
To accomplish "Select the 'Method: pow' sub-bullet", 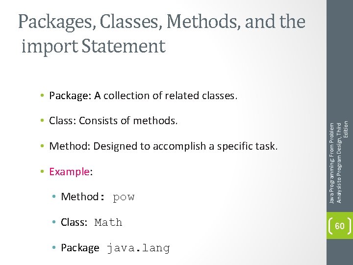I will tap(98, 197).
